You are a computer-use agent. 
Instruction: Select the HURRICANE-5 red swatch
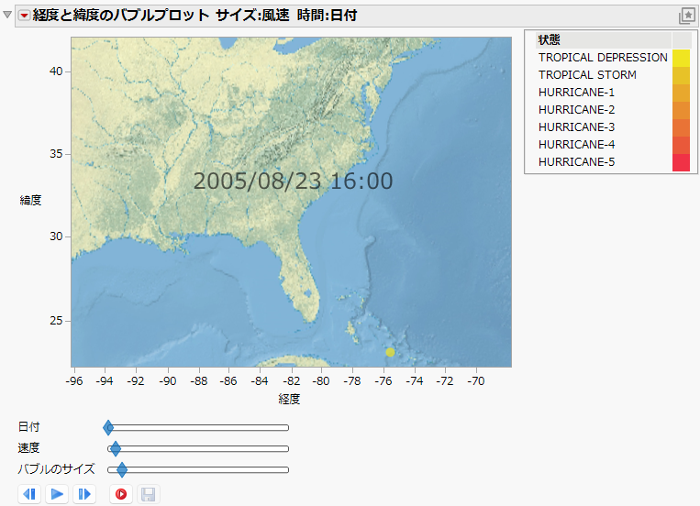[x=682, y=162]
